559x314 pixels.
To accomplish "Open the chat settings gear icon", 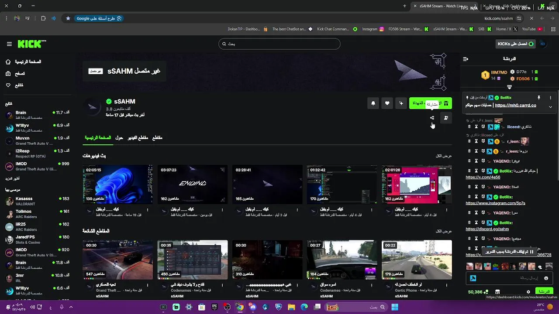I will (528, 292).
